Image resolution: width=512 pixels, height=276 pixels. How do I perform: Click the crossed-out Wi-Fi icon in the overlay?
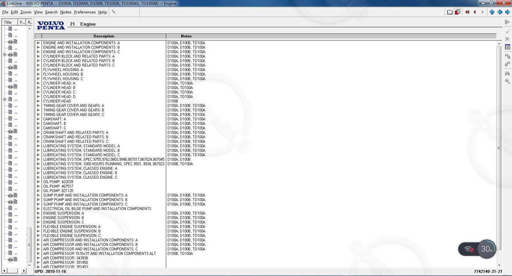pyautogui.click(x=469, y=249)
